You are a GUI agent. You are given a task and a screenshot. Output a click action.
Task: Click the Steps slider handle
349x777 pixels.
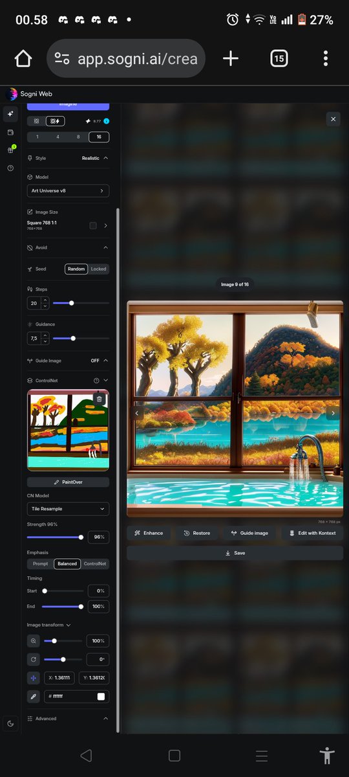(71, 303)
